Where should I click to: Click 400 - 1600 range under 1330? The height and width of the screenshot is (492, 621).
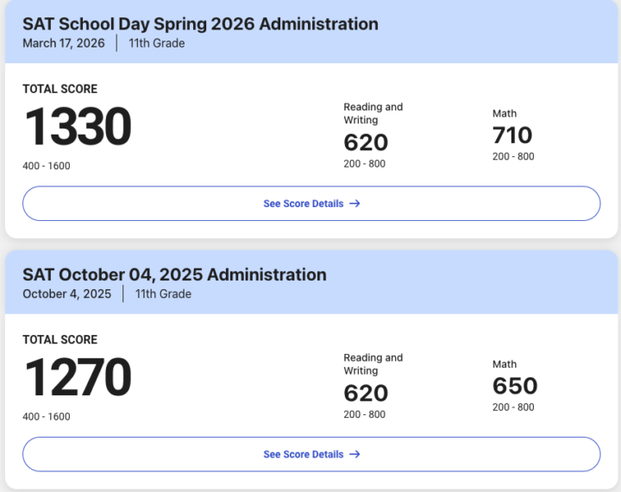pos(47,166)
